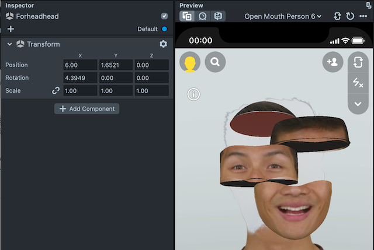Toggle the second preview mode button
374x250 pixels.
tap(203, 16)
